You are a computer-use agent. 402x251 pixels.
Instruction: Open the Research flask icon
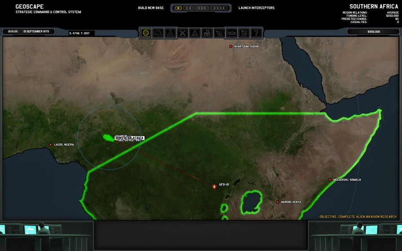(x=170, y=33)
